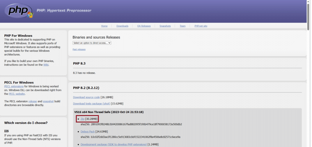Viewport: 312px width, 147px height.
Task: Click the 'PHP 8.3' heading
Action: (79, 64)
